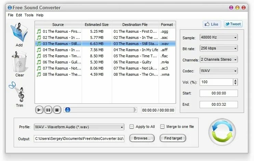
Task: Click the Play button
Action: pyautogui.click(x=39, y=110)
